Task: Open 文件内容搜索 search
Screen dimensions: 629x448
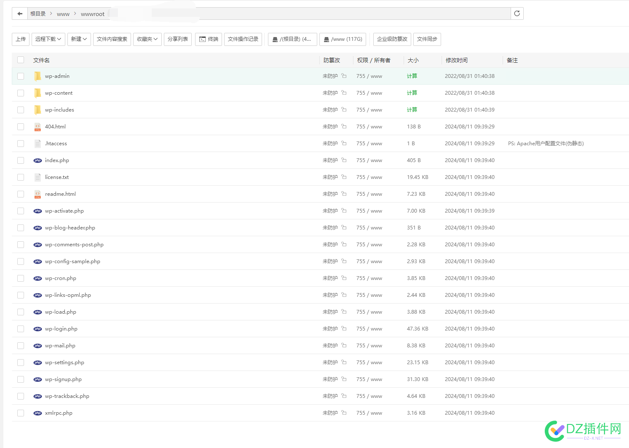Action: point(112,39)
